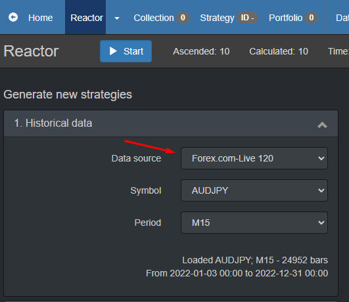Open the Strategy tab

[217, 18]
